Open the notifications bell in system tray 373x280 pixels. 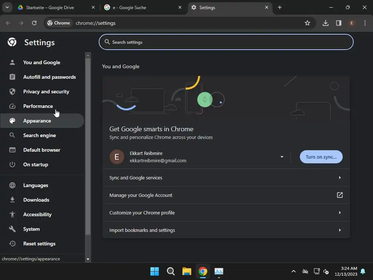pos(363,271)
